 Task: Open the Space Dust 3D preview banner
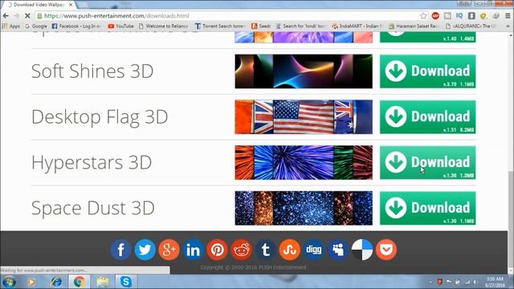304,208
